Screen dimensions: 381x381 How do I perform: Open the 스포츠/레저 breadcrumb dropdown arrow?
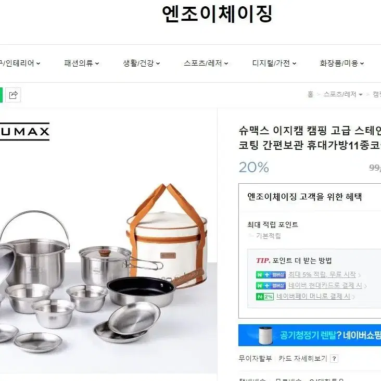coord(361,95)
